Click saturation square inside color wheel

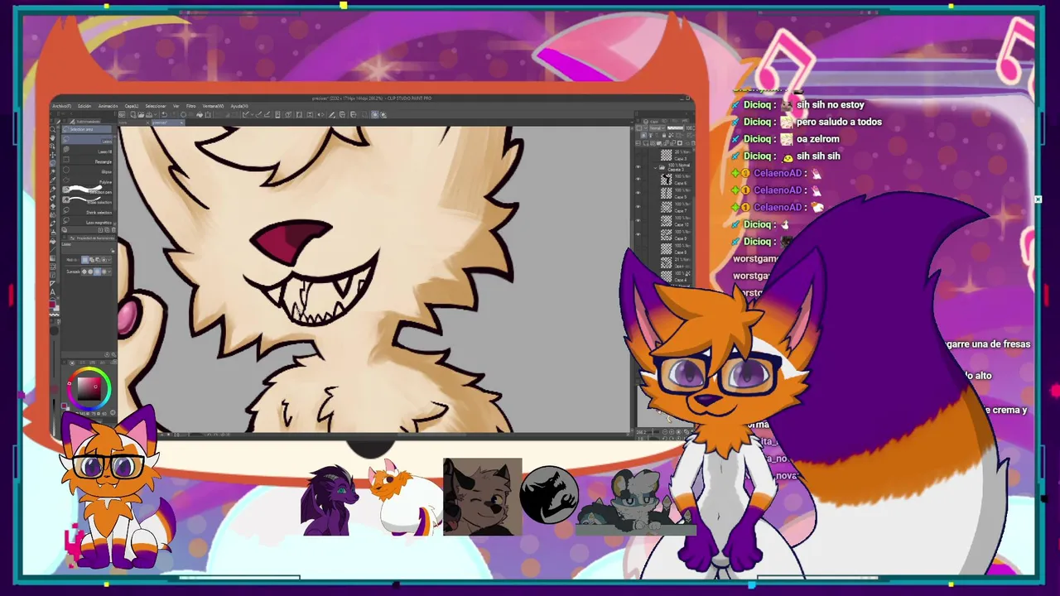[89, 387]
